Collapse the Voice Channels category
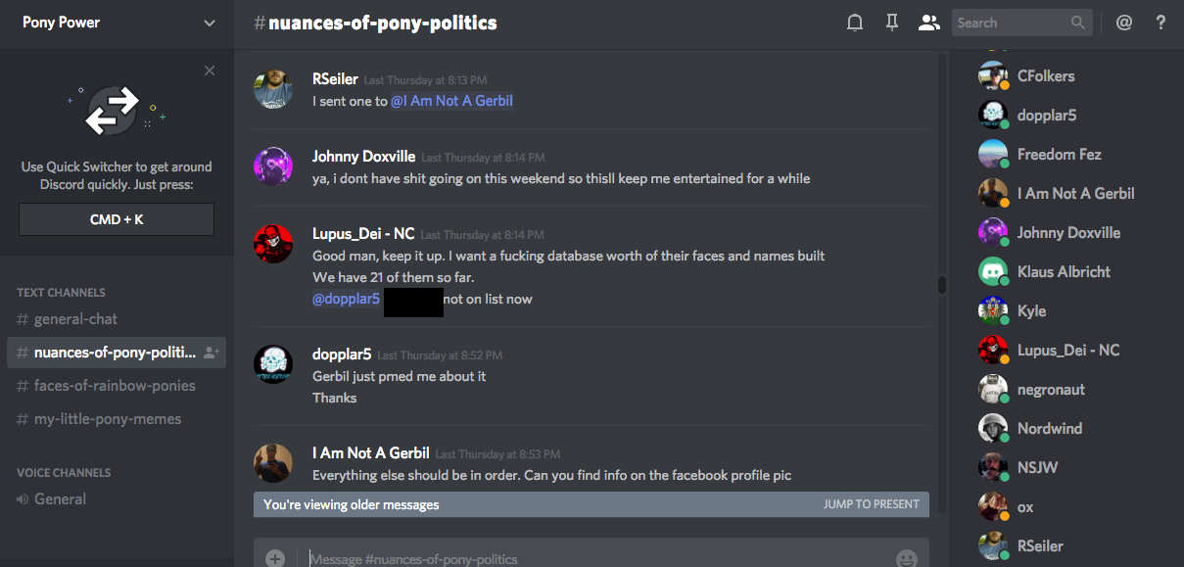The width and height of the screenshot is (1184, 567). tap(64, 472)
